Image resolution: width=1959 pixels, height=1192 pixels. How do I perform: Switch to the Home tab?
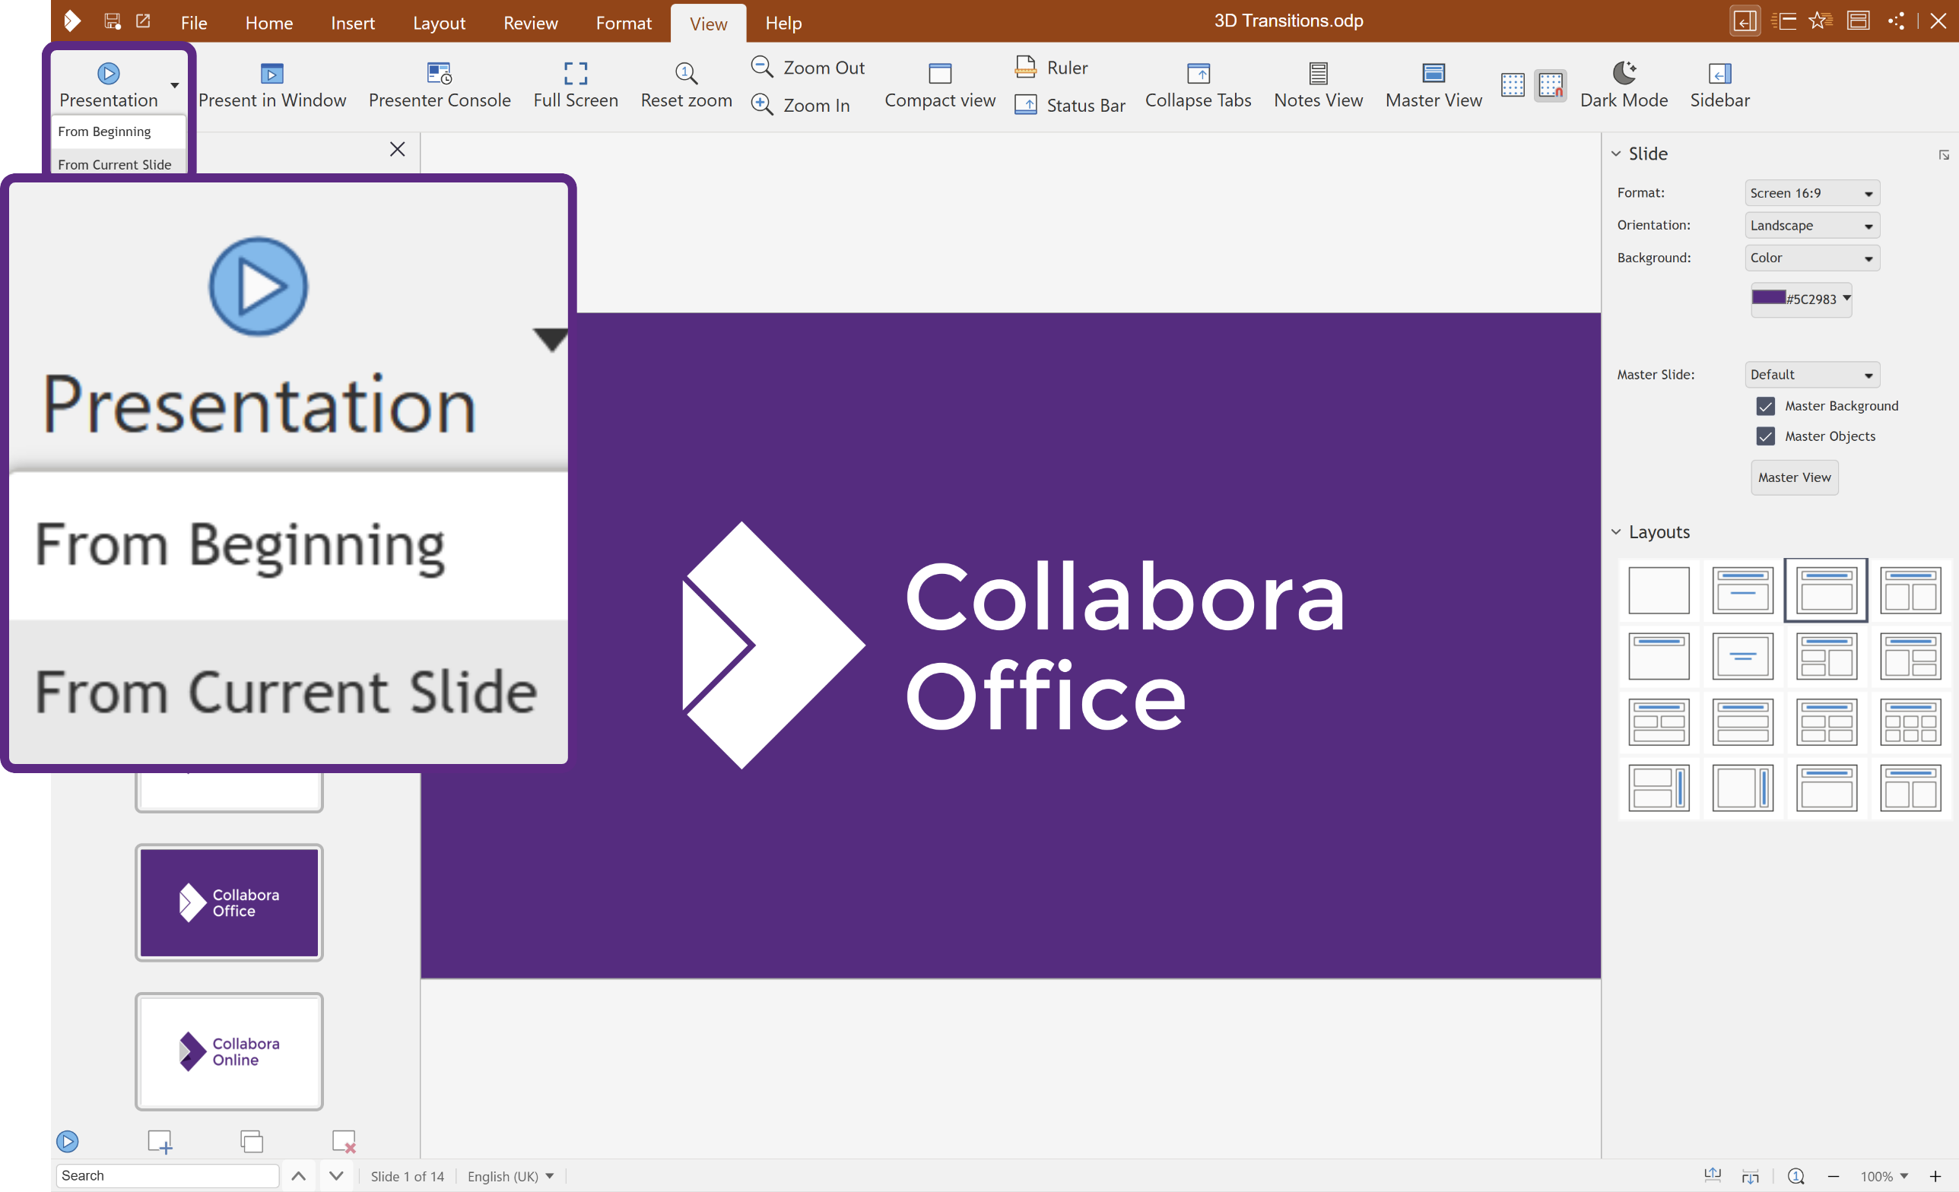click(268, 23)
